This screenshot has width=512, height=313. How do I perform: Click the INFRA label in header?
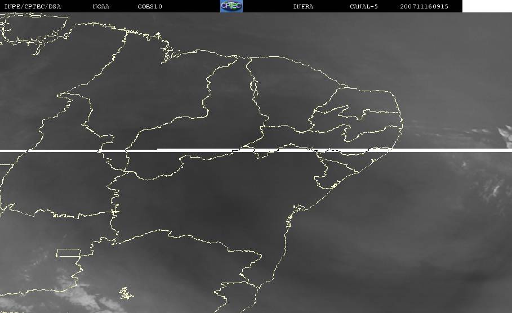pos(303,6)
